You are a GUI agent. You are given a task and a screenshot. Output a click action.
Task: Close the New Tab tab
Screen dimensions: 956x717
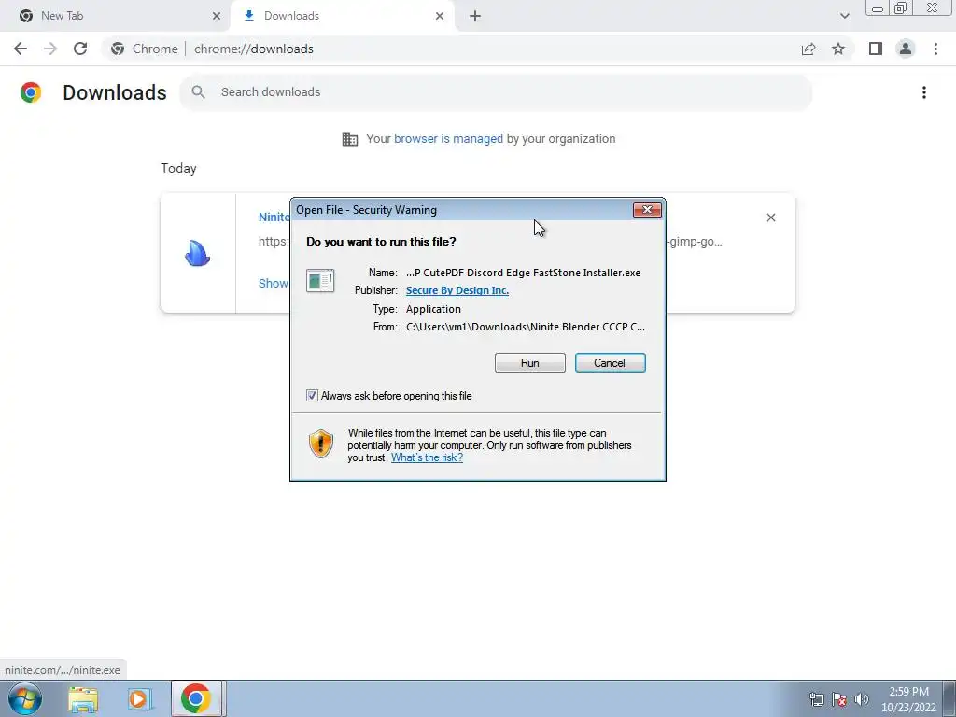point(217,16)
